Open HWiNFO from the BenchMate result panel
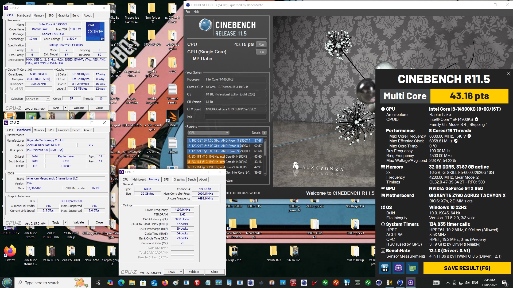Screen dimensions: 513x288 coord(385,268)
